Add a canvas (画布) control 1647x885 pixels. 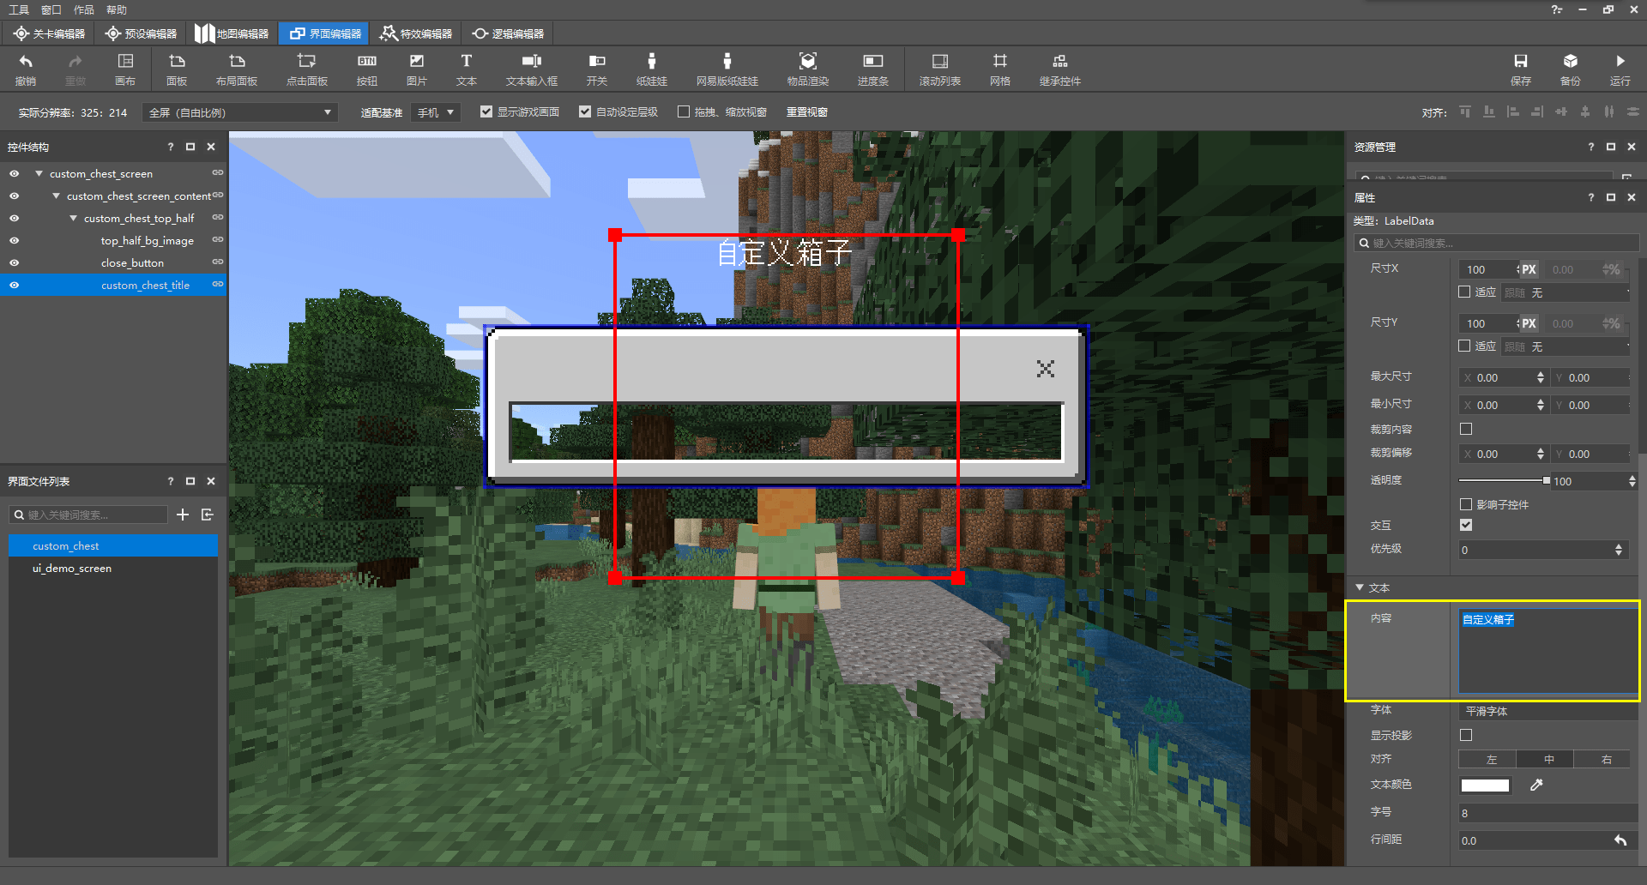(125, 69)
